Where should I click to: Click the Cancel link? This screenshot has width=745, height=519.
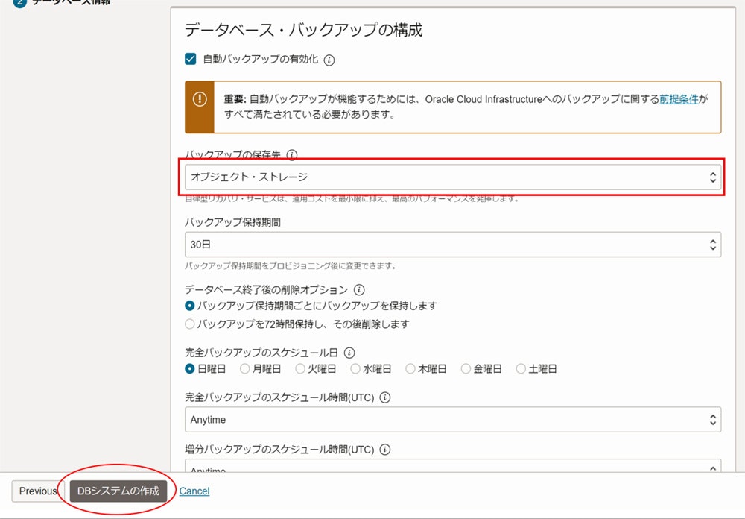[x=194, y=491]
